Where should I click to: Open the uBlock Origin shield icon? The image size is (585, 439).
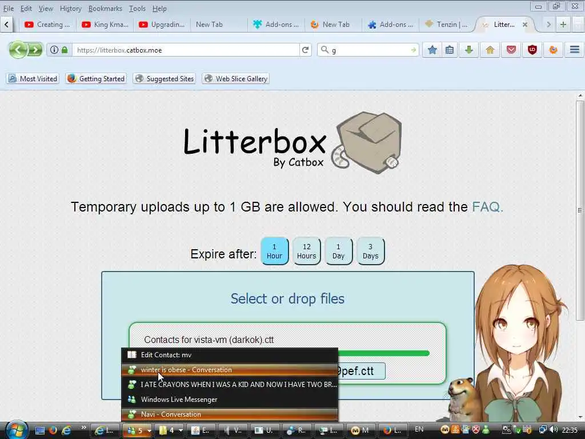(x=532, y=50)
